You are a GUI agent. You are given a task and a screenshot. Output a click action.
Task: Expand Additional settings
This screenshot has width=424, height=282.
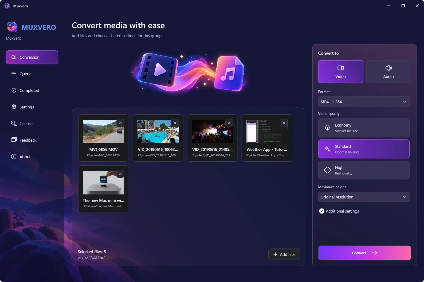click(x=339, y=211)
